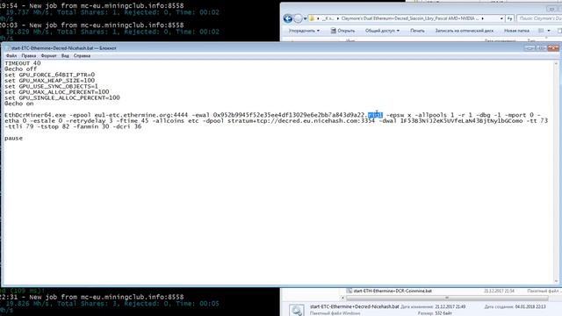Open the Explorer recent locations dropdown arrow
This screenshot has height=316, width=562.
tap(305, 18)
